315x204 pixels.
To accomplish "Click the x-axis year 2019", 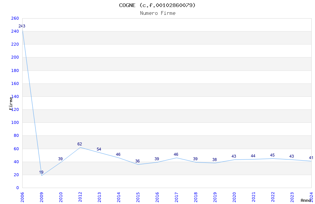I will (215, 197).
